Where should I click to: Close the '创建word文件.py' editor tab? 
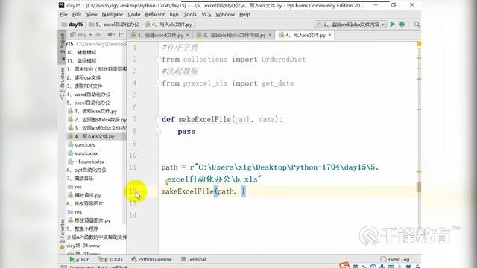coord(187,35)
